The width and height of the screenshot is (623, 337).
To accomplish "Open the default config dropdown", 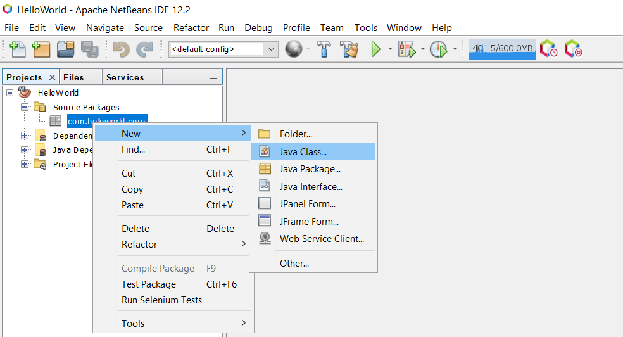I will (271, 49).
